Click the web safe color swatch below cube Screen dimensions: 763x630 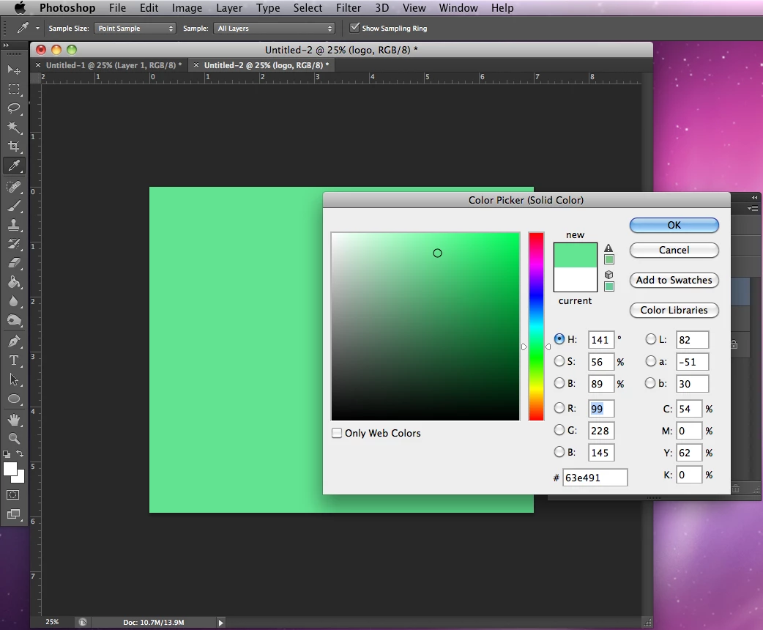[608, 286]
